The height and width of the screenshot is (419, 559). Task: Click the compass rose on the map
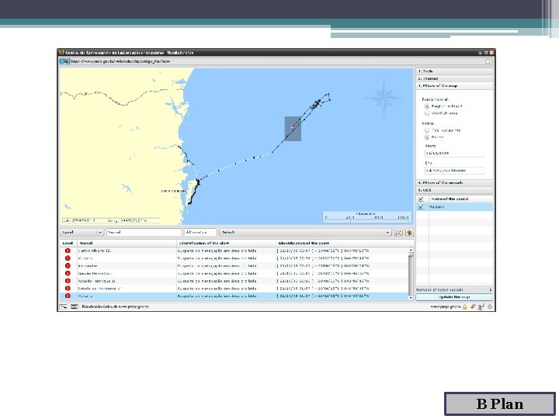pos(384,98)
